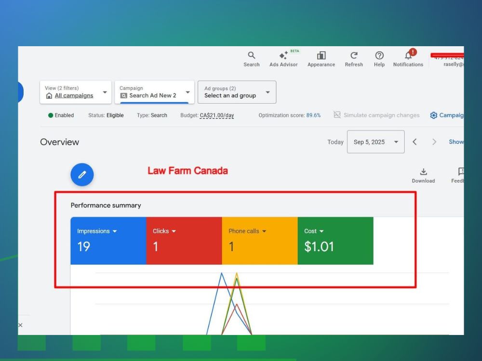The image size is (482, 361).
Task: Go to the previous date period
Action: tap(415, 142)
